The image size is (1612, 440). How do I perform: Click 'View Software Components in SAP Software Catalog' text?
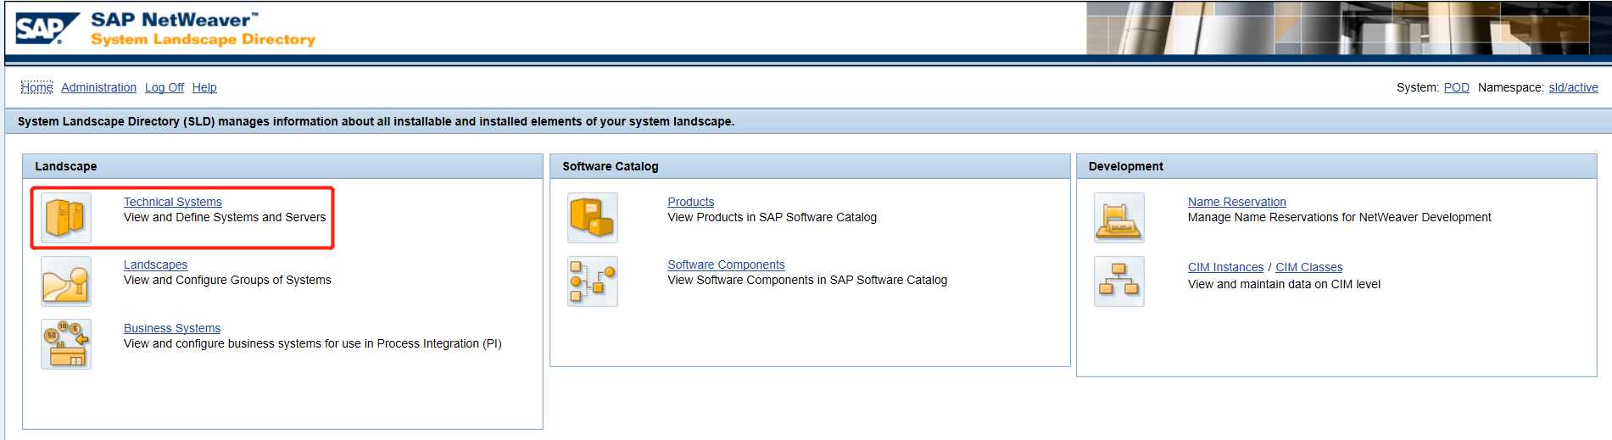(807, 280)
